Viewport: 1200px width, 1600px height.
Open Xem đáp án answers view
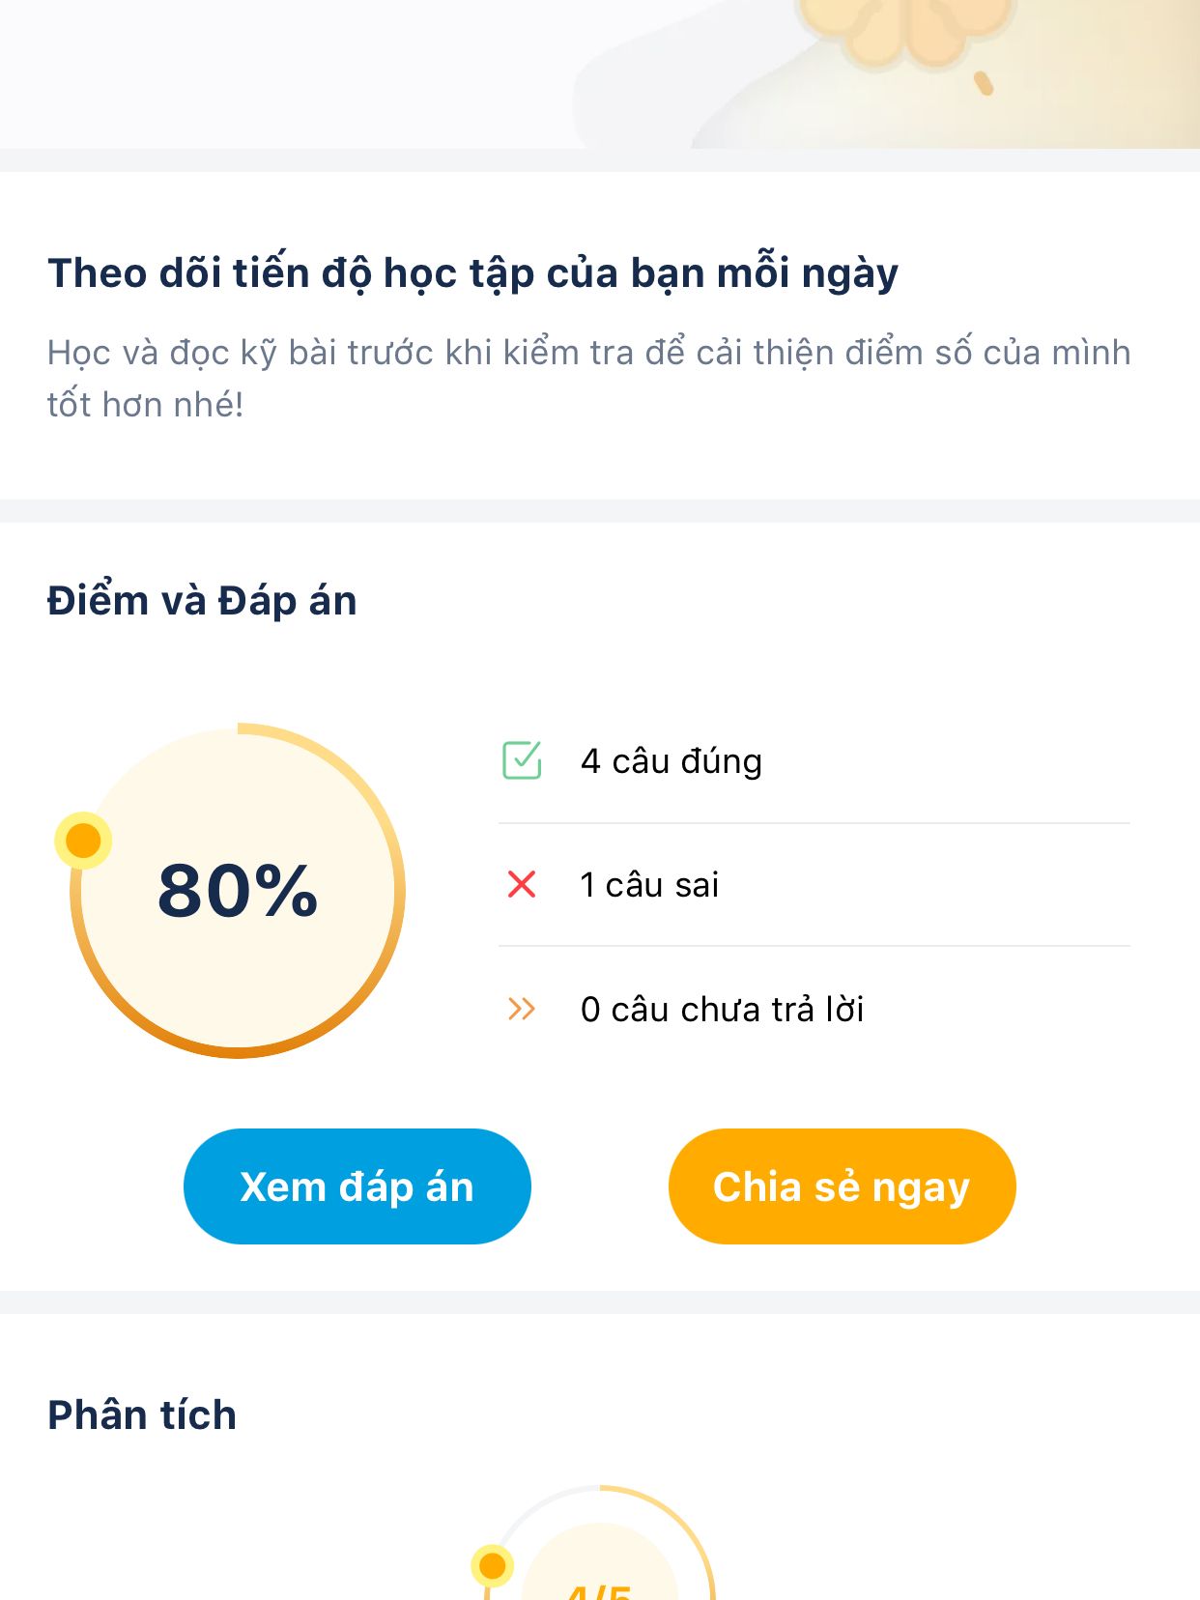pyautogui.click(x=357, y=1186)
